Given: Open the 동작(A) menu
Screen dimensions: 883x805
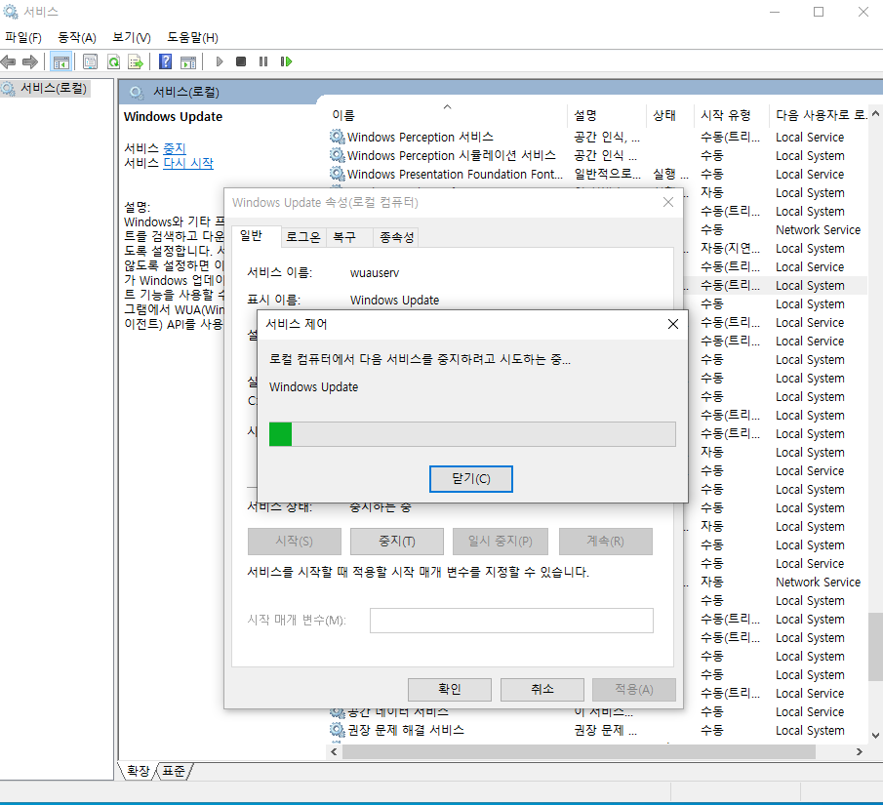Looking at the screenshot, I should [x=77, y=38].
